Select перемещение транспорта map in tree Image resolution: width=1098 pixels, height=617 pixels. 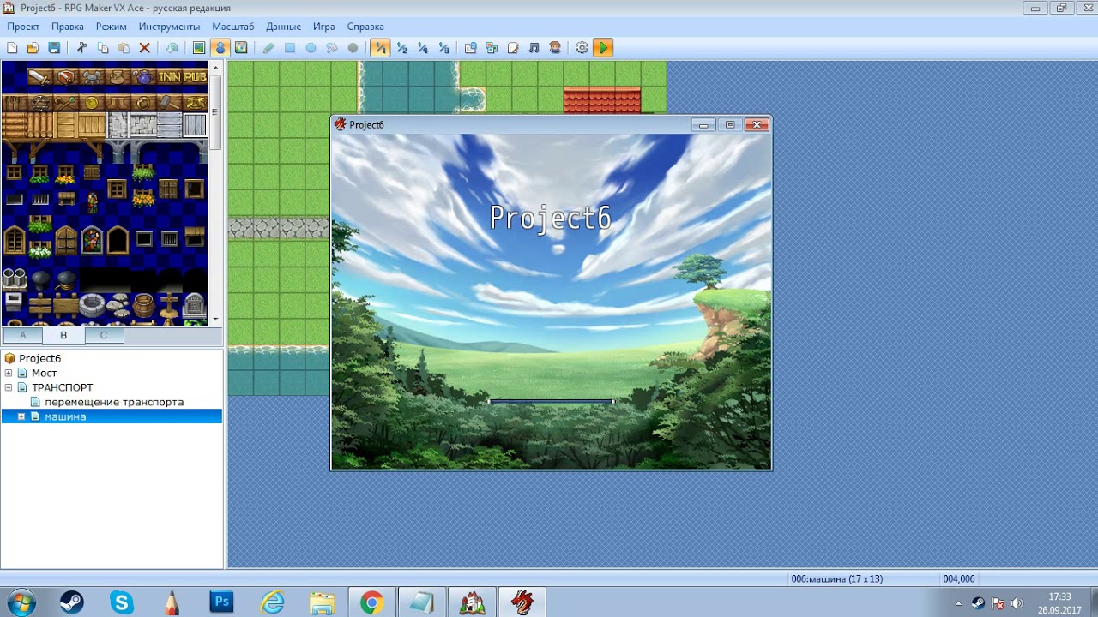pyautogui.click(x=114, y=402)
